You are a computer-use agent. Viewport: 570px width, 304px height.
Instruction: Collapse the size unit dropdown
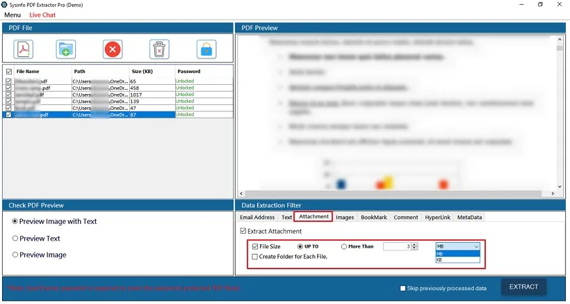(476, 246)
